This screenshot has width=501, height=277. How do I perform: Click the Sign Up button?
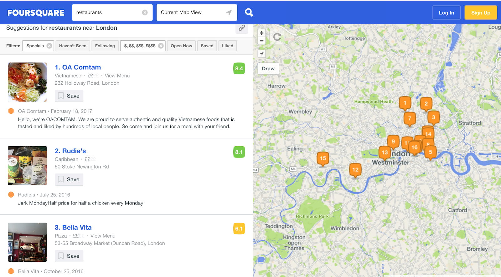(481, 13)
